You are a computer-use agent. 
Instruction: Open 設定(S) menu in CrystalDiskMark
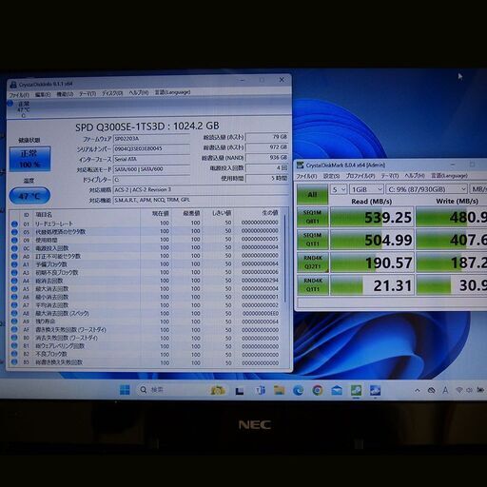coord(331,176)
